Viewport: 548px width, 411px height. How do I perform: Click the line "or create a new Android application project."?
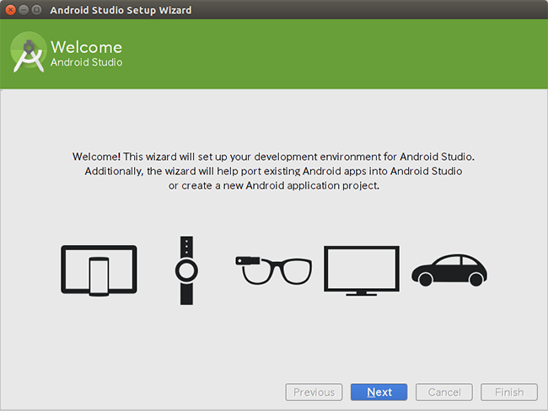(274, 185)
